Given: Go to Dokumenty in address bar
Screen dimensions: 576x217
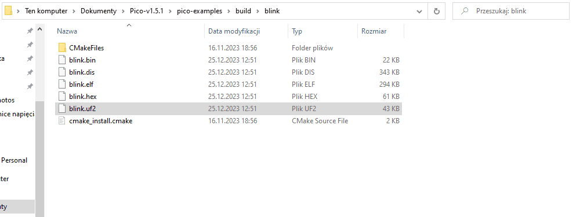Looking at the screenshot, I should click(99, 11).
